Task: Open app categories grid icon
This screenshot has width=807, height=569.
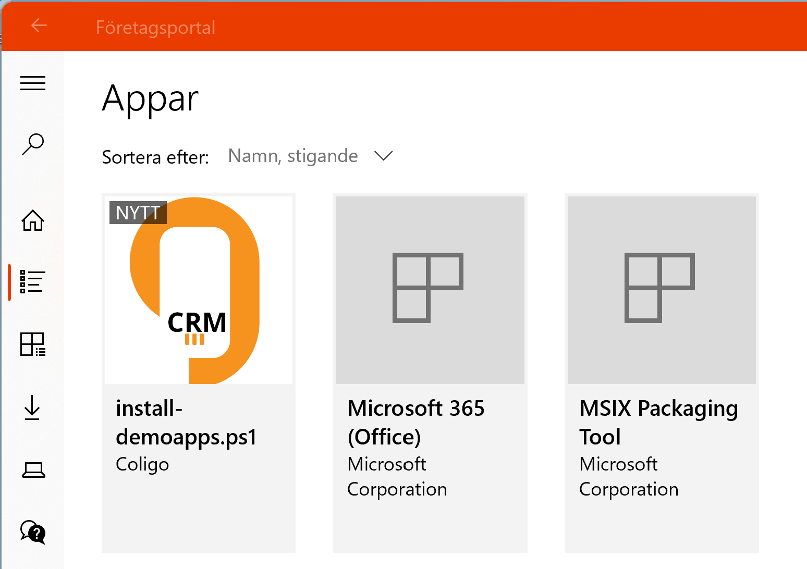Action: pyautogui.click(x=33, y=344)
